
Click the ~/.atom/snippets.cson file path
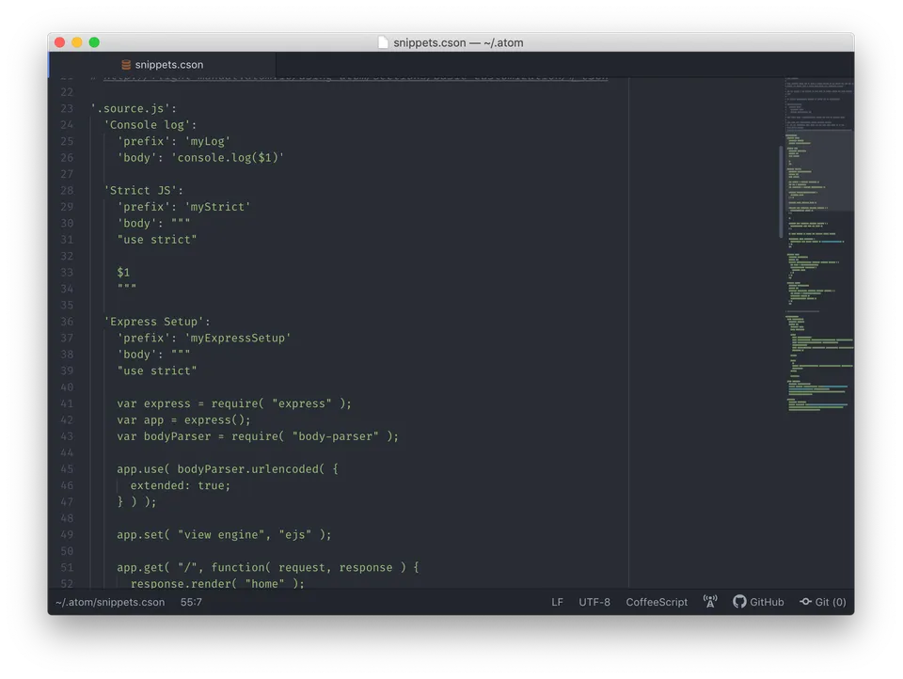point(110,602)
